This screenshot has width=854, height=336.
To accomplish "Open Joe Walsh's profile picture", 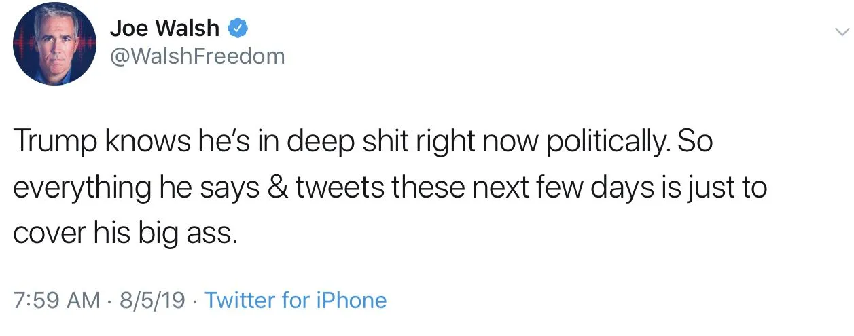I will click(x=55, y=44).
